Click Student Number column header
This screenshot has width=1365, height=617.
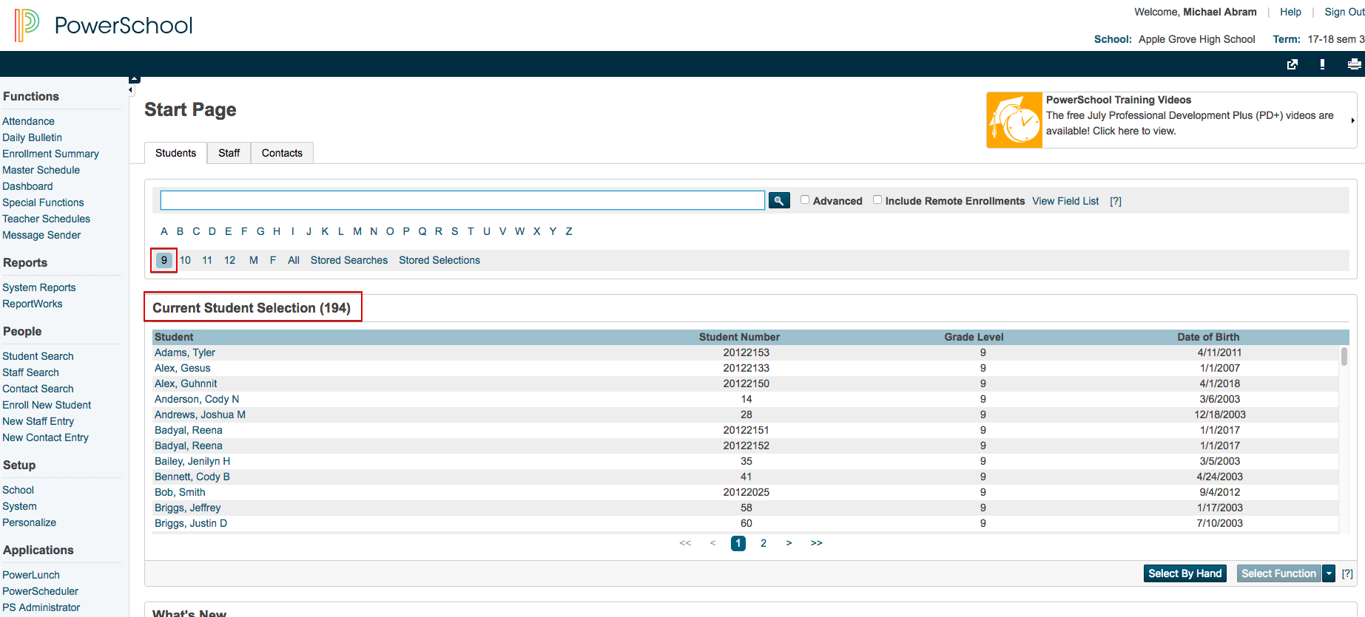(739, 337)
